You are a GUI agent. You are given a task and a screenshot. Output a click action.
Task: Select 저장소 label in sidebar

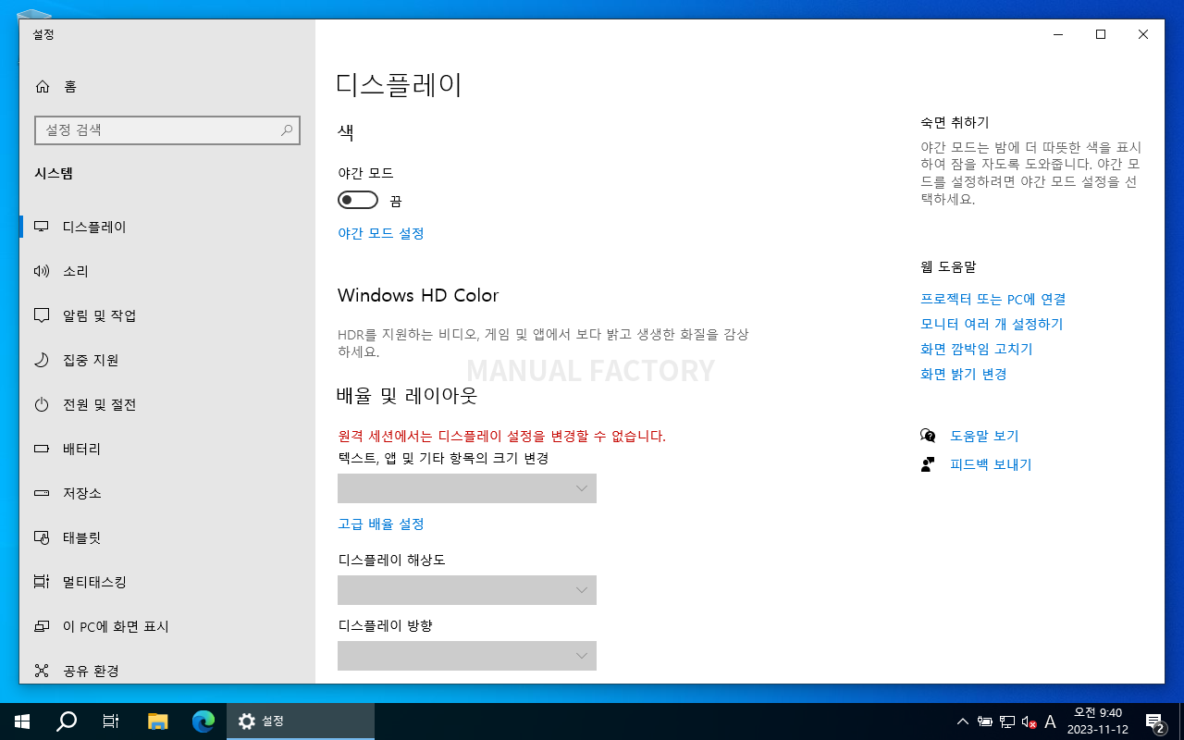tap(82, 493)
